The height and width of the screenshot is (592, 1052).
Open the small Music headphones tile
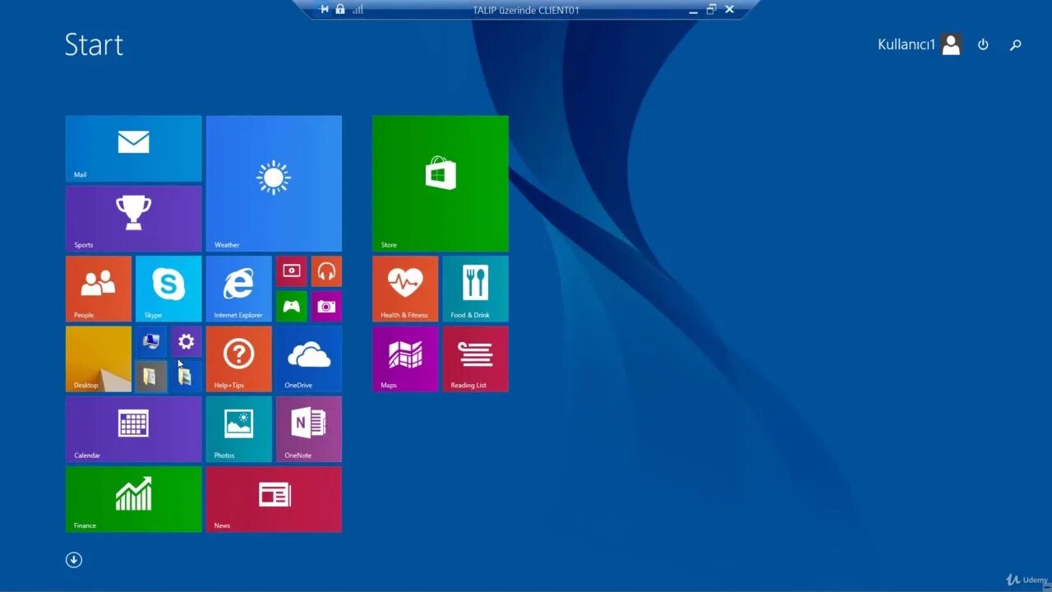click(x=326, y=271)
